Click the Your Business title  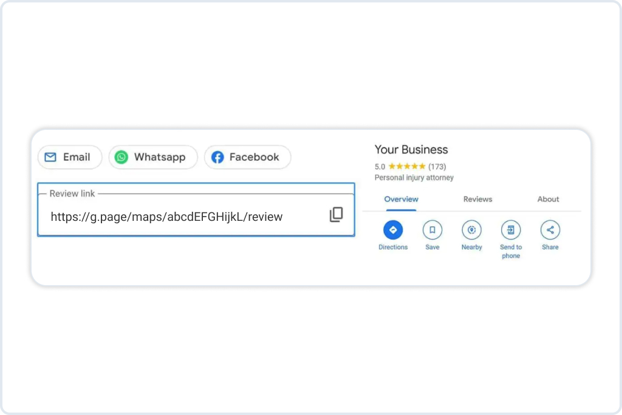pyautogui.click(x=411, y=149)
